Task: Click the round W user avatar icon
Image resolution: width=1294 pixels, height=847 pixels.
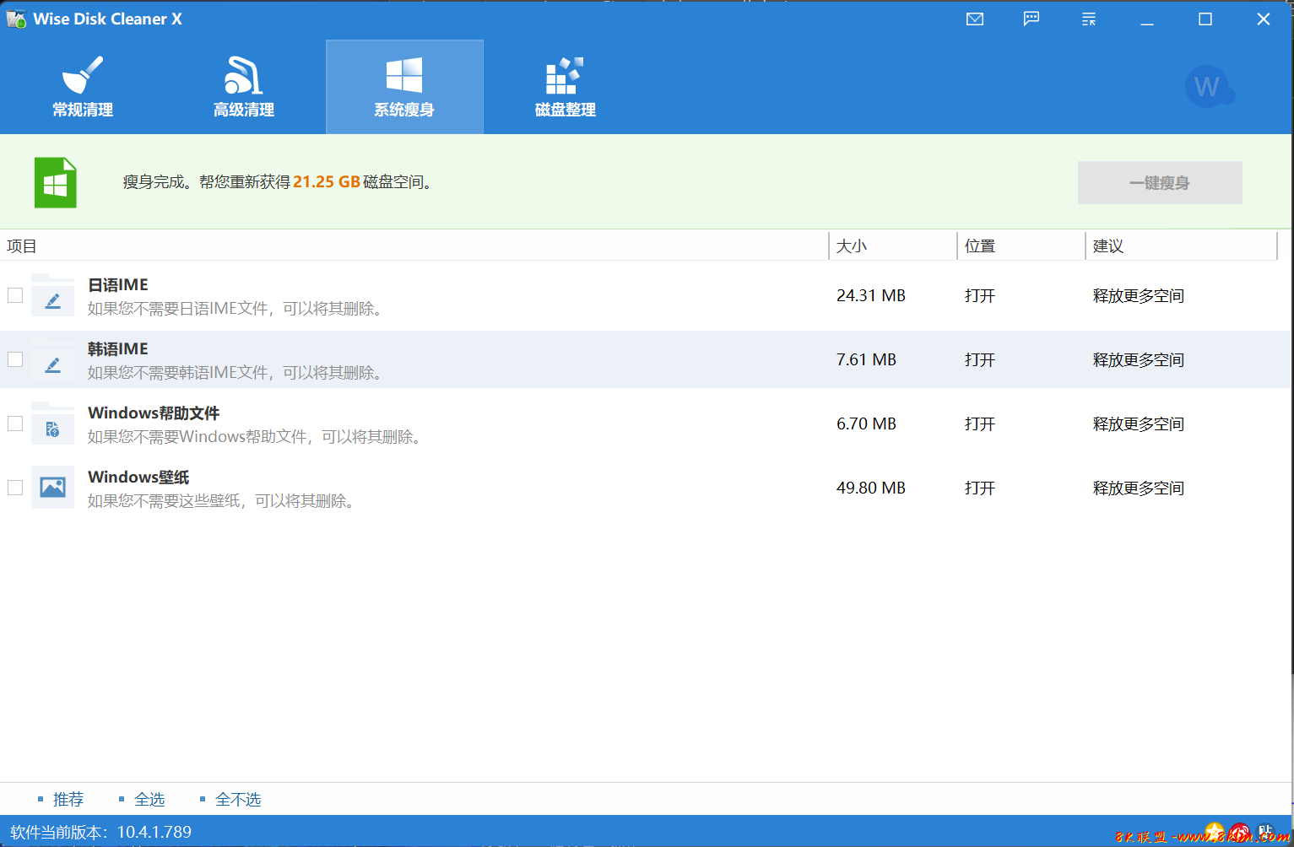Action: pyautogui.click(x=1208, y=86)
